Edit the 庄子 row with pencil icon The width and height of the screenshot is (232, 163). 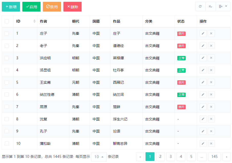(x=203, y=33)
